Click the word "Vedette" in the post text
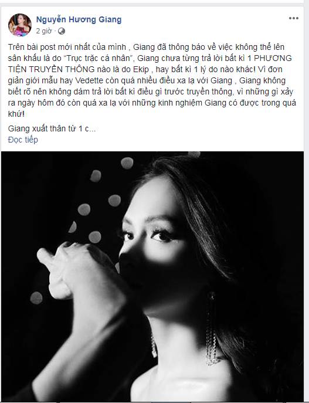 click(x=89, y=81)
